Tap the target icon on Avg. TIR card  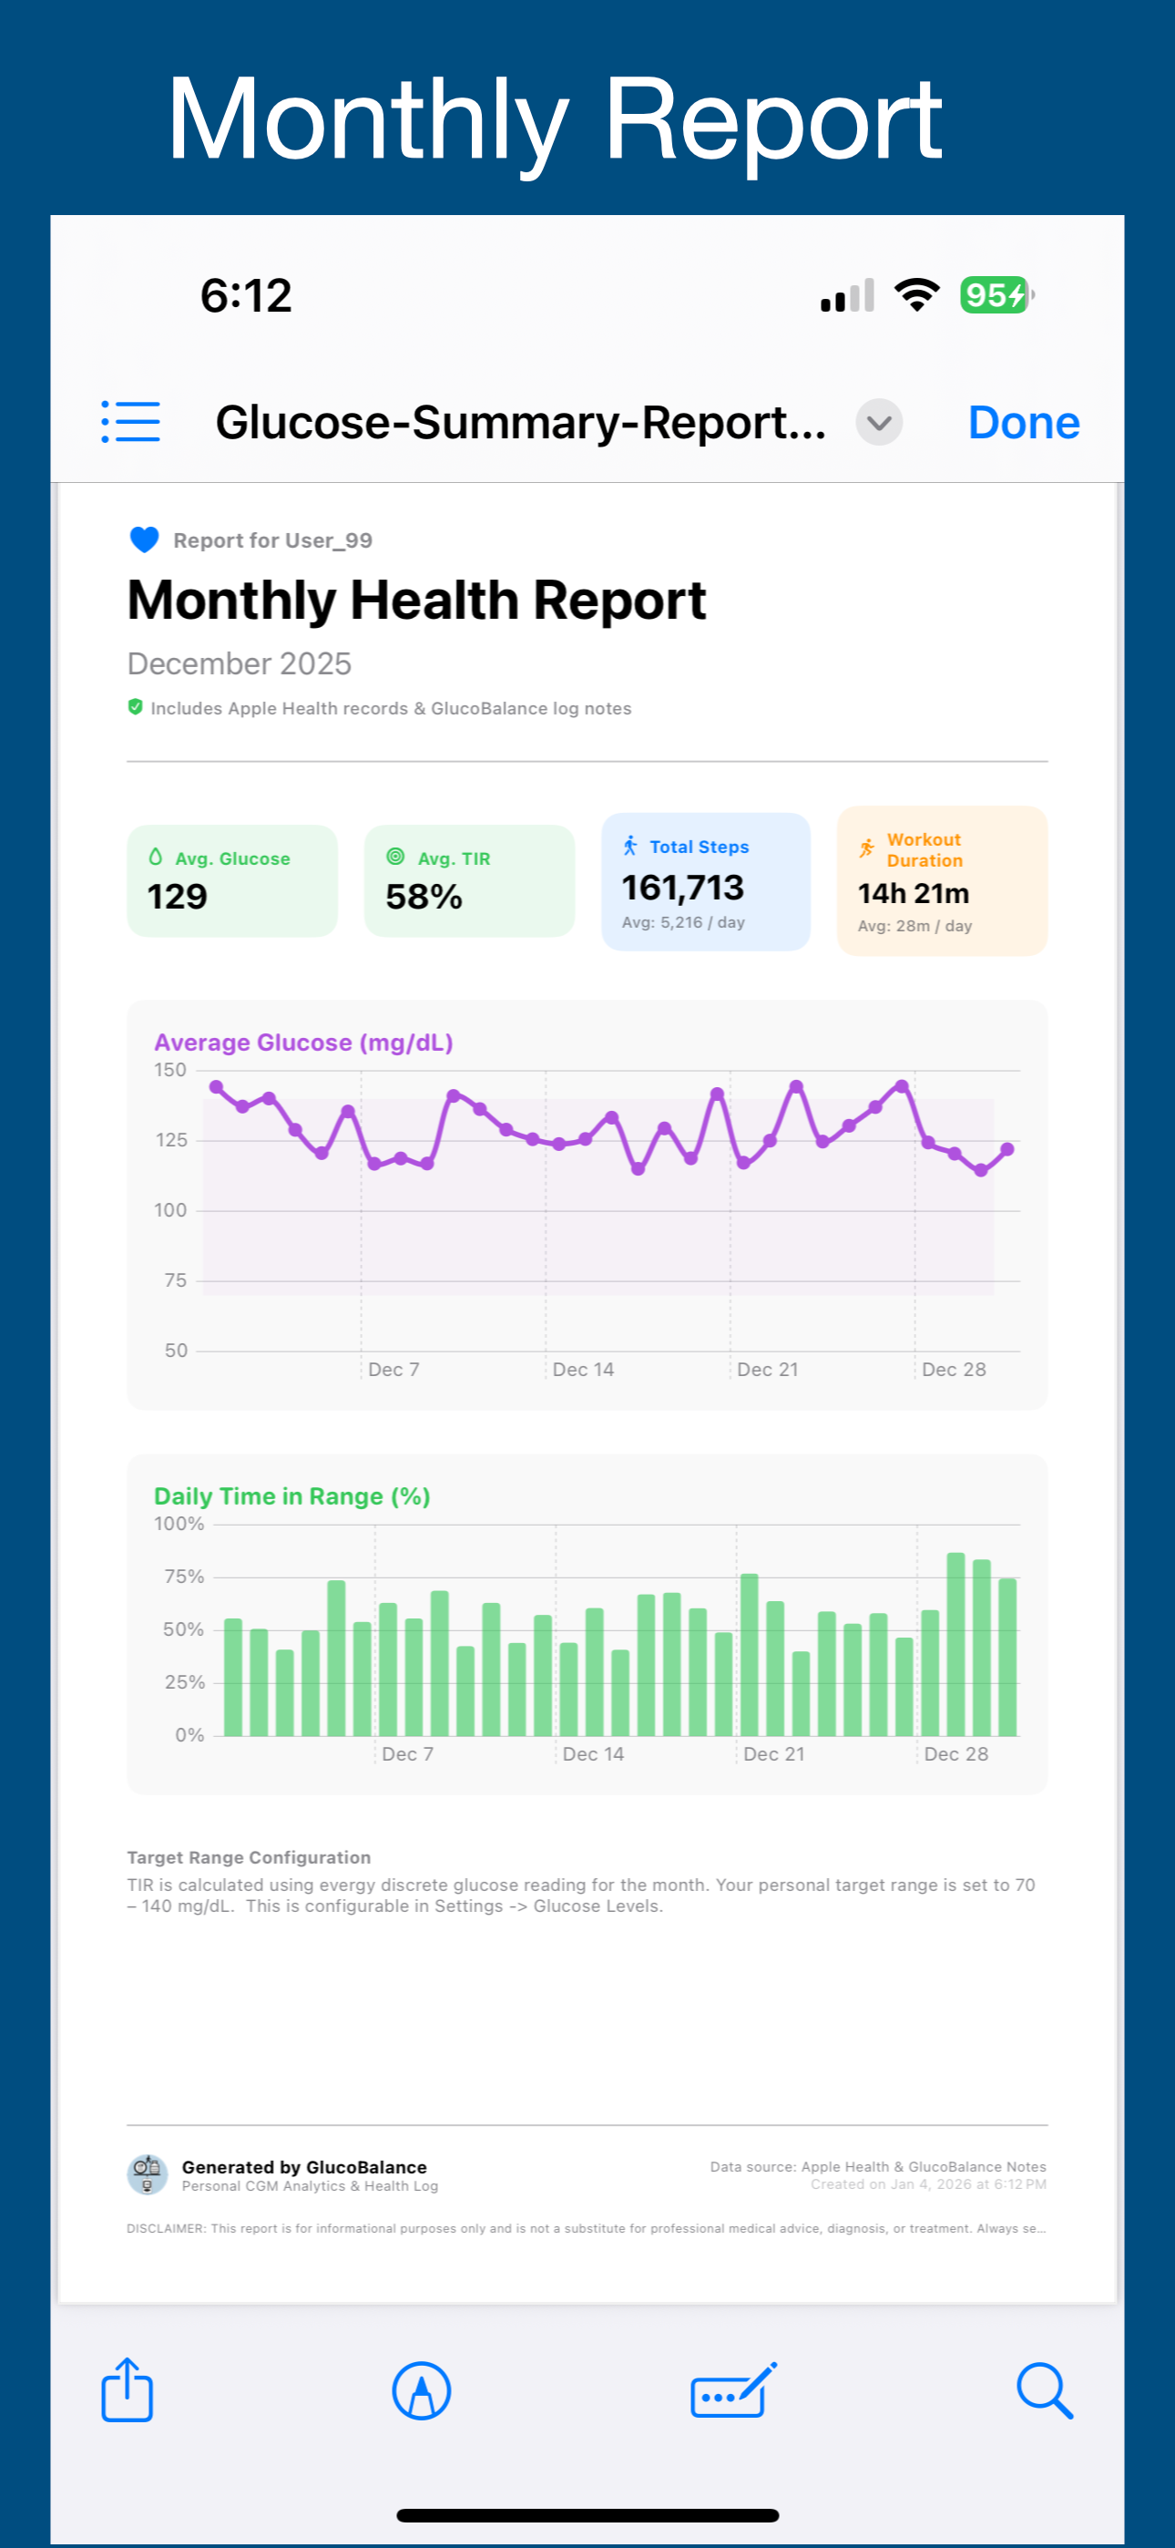click(x=395, y=858)
